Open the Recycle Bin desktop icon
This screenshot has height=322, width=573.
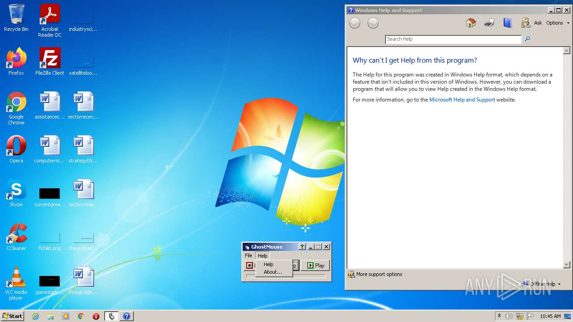coord(16,18)
